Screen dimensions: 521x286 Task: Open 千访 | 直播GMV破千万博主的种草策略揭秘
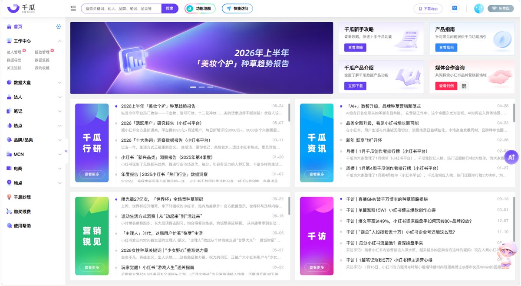(x=387, y=199)
